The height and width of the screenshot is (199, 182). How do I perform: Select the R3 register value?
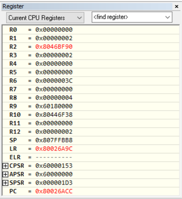[54, 55]
